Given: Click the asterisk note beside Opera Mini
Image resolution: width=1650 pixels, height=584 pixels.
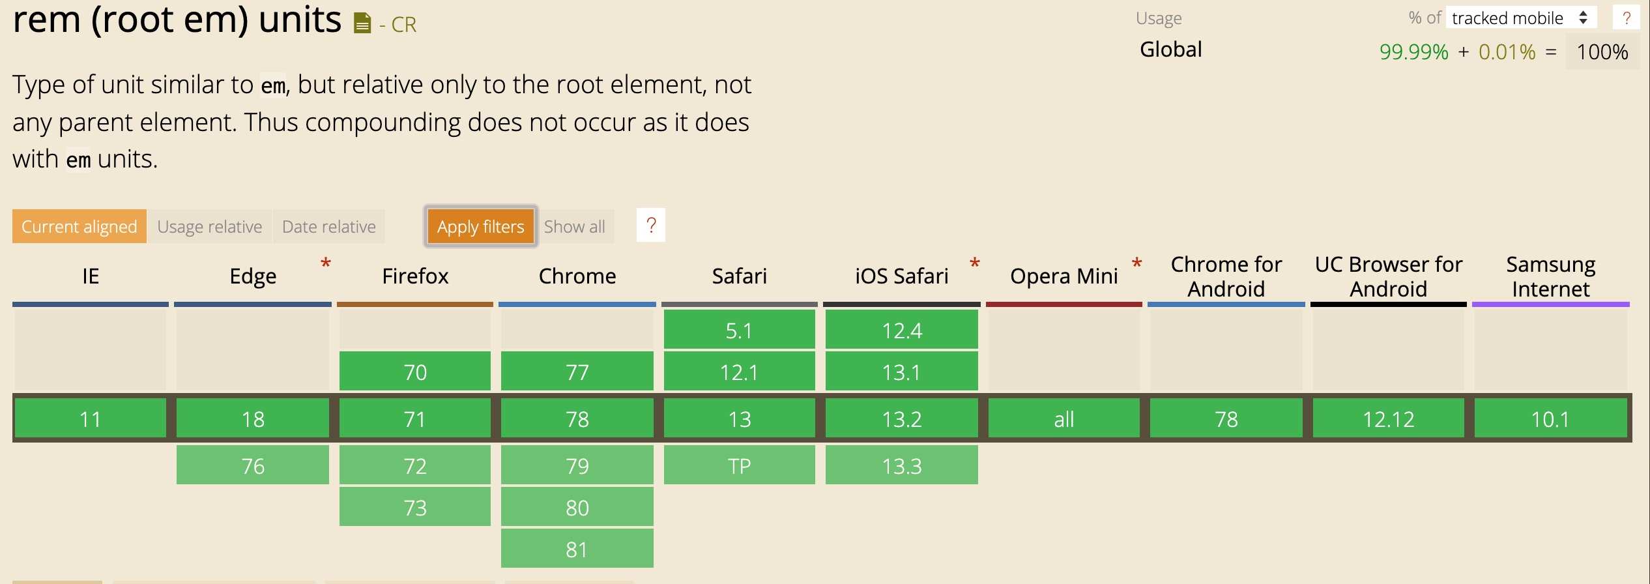Looking at the screenshot, I should 1136,263.
